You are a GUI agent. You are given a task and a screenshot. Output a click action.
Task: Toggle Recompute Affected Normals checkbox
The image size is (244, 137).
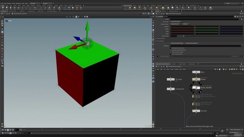[x=171, y=50]
